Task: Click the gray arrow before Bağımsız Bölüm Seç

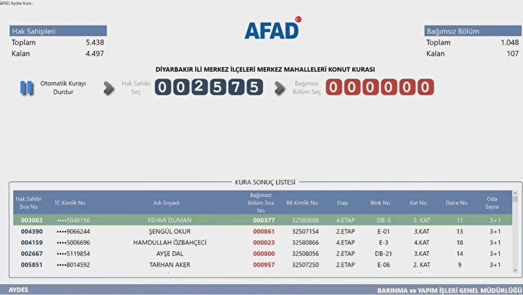Action: (280, 88)
